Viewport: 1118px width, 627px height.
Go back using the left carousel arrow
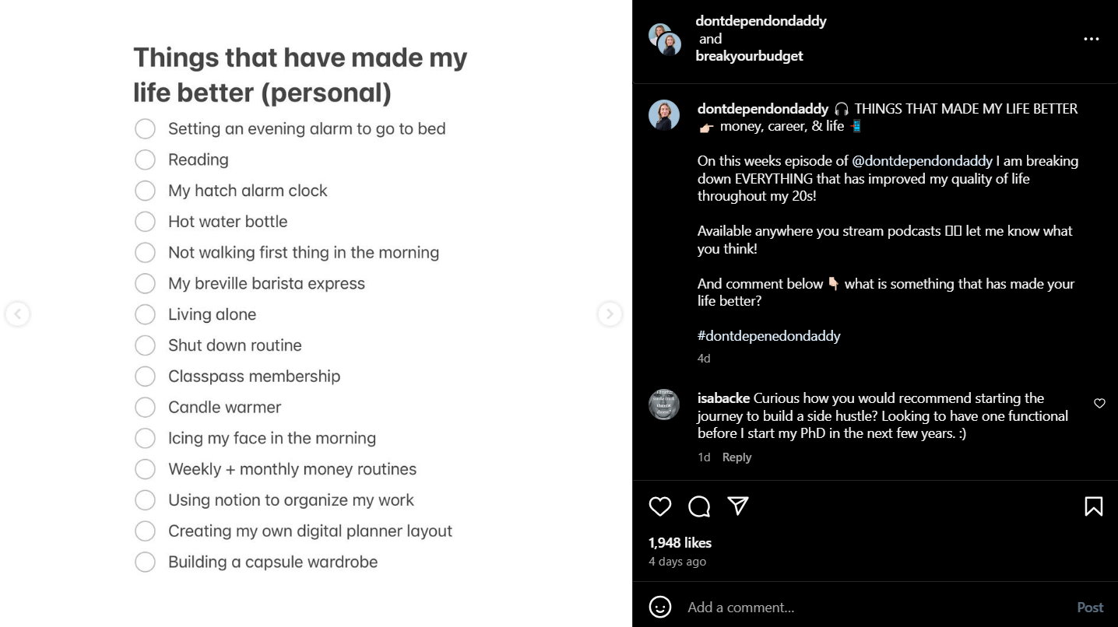click(x=17, y=313)
